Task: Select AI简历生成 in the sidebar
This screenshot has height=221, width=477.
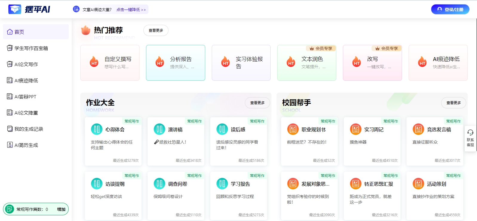Action: (36, 145)
